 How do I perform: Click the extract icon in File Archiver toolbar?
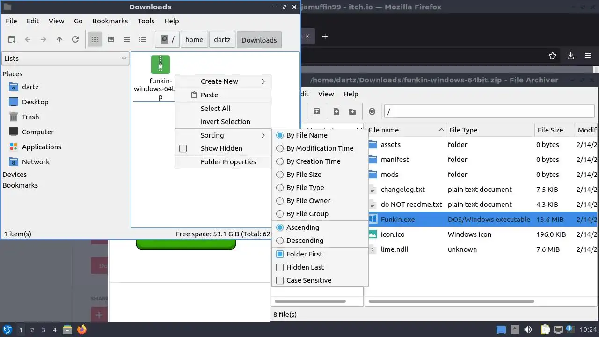317,111
